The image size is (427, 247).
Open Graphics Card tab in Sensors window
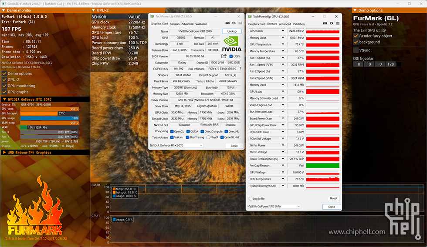click(x=257, y=24)
